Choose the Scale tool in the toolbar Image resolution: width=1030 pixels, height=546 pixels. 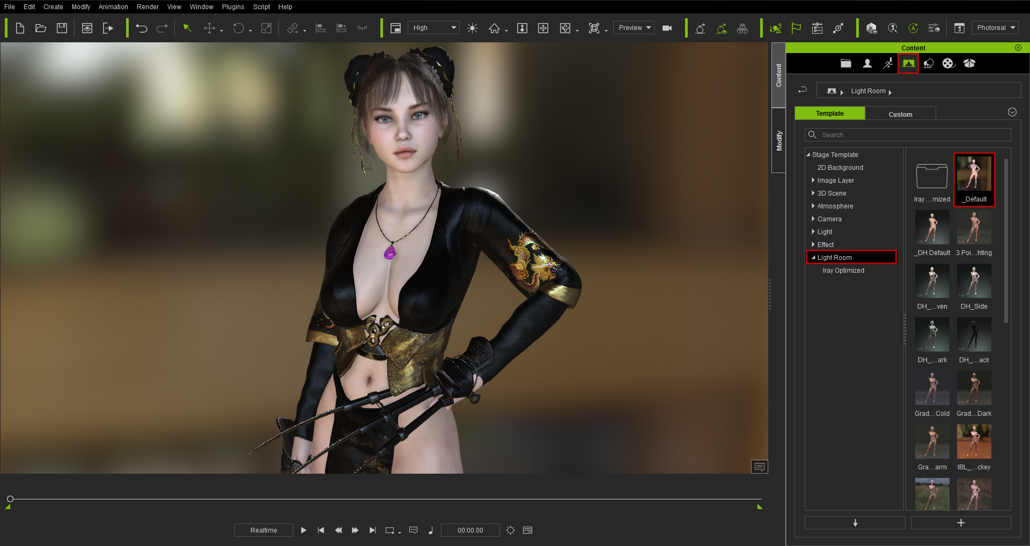(266, 28)
